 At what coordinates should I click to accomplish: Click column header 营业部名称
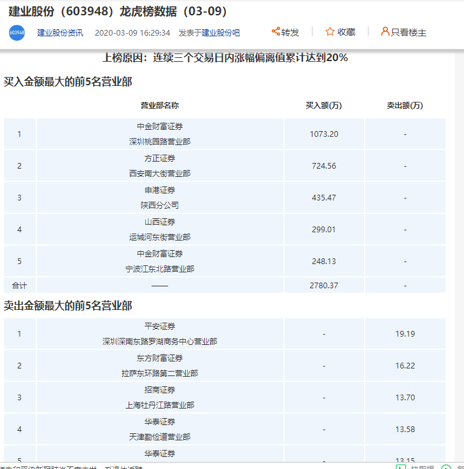point(160,105)
